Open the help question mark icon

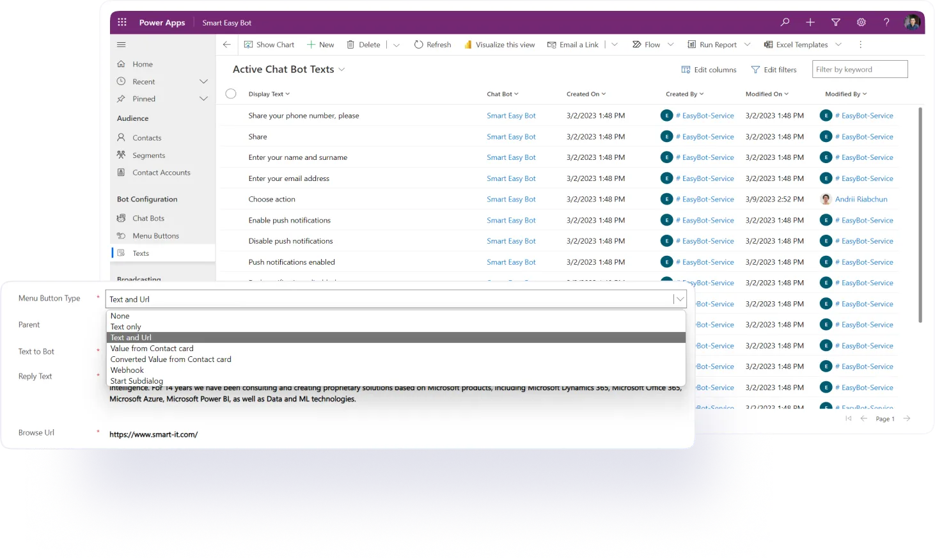click(886, 22)
